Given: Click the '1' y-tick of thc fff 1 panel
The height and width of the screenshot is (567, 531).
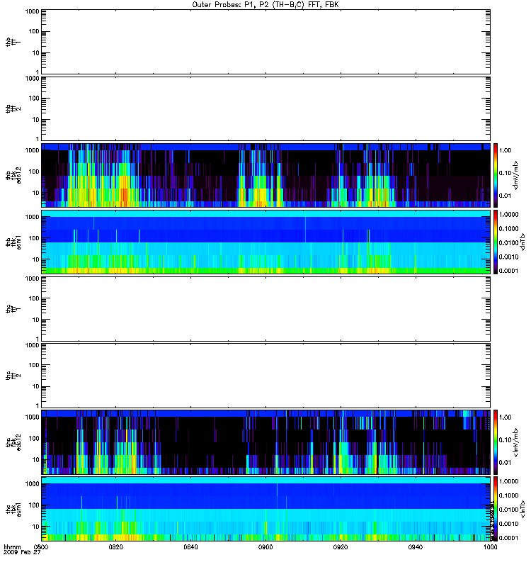Looking at the screenshot, I should [x=38, y=339].
